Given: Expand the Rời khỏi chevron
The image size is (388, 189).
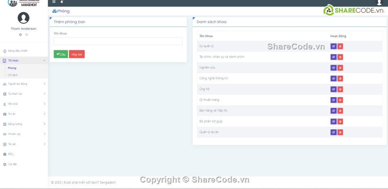Looking at the screenshot, I should coord(45,104).
